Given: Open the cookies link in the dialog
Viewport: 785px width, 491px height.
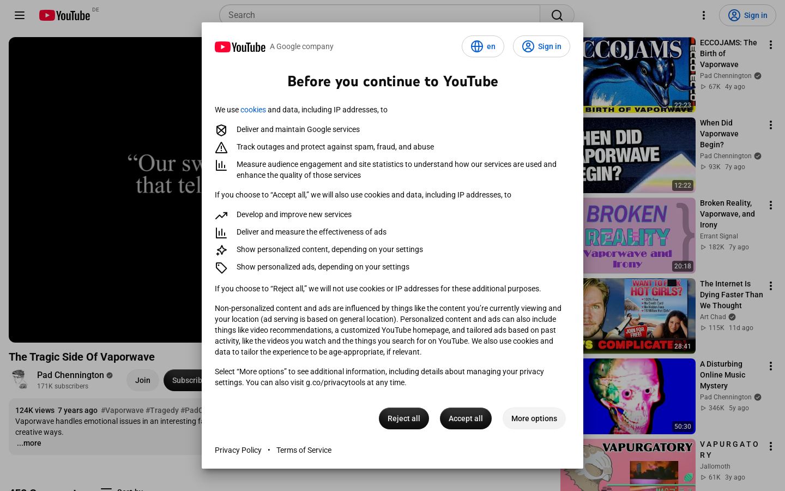Looking at the screenshot, I should [253, 110].
